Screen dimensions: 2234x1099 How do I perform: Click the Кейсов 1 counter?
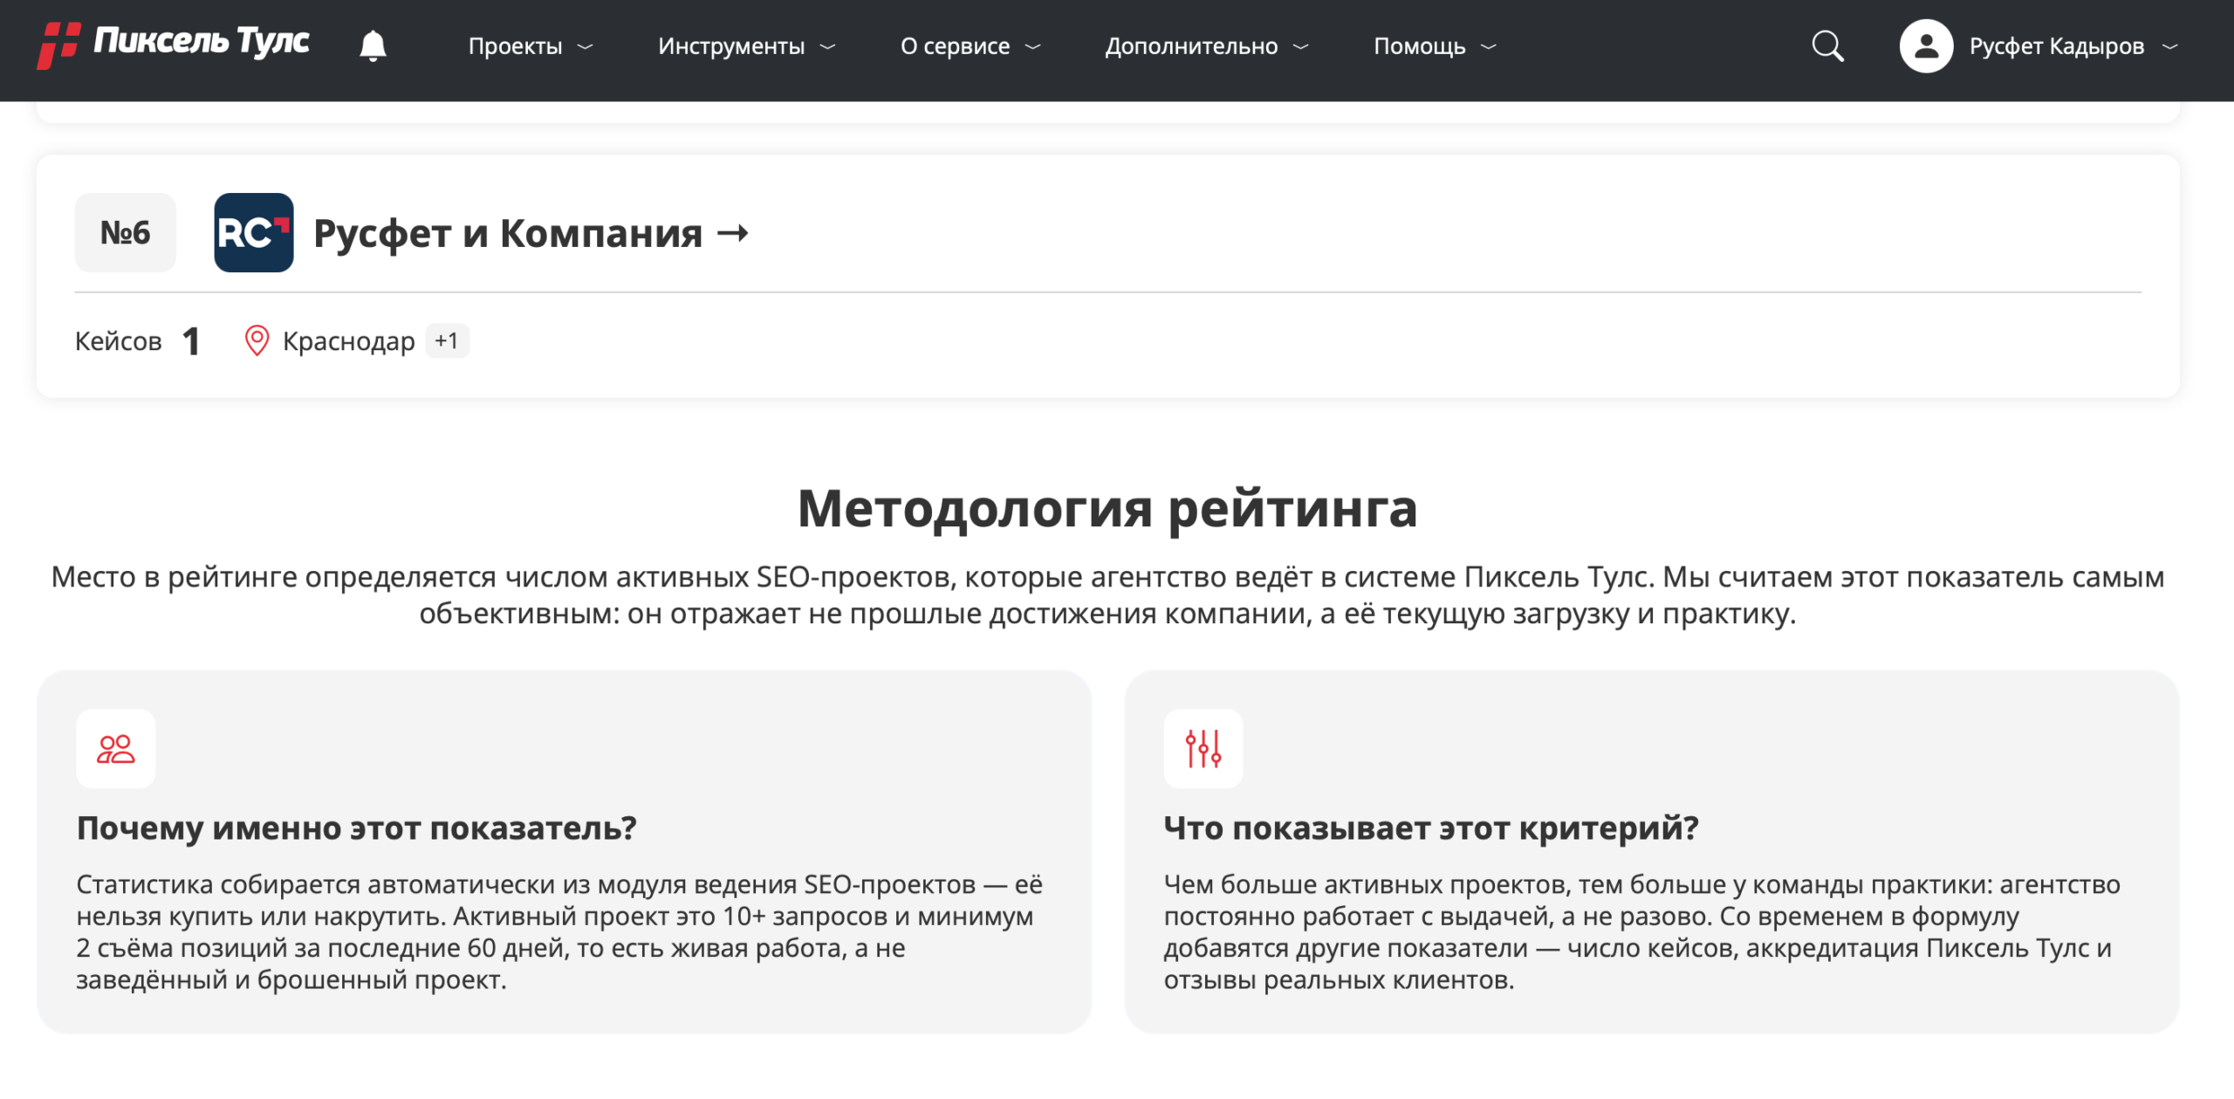coord(138,340)
